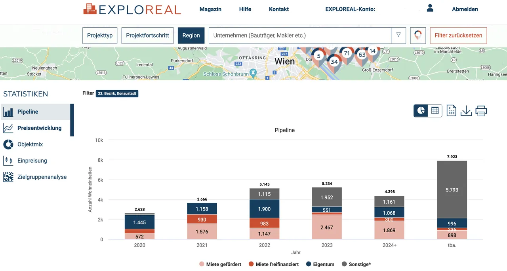The image size is (507, 271).
Task: Expand the Projektfortschritt filter dropdown
Action: click(x=147, y=35)
